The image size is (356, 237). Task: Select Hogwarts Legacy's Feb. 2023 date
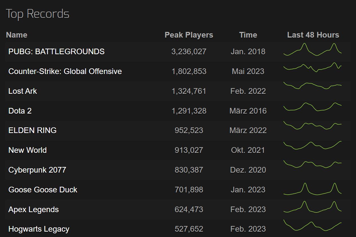click(x=248, y=229)
